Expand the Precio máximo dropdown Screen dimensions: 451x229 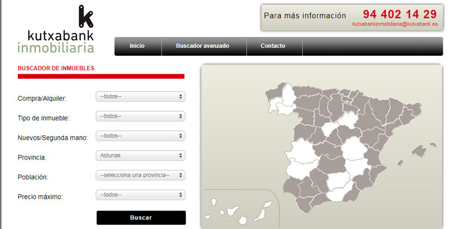140,195
